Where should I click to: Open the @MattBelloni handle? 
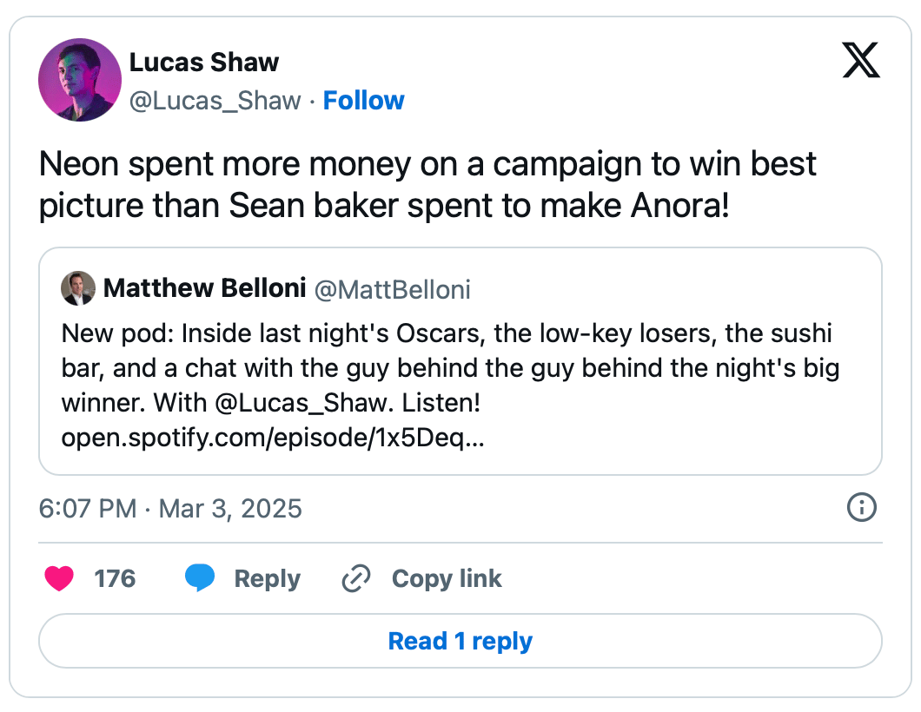[x=392, y=289]
